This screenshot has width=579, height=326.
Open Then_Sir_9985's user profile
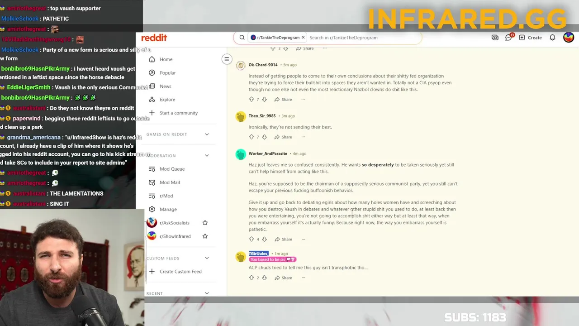[262, 116]
